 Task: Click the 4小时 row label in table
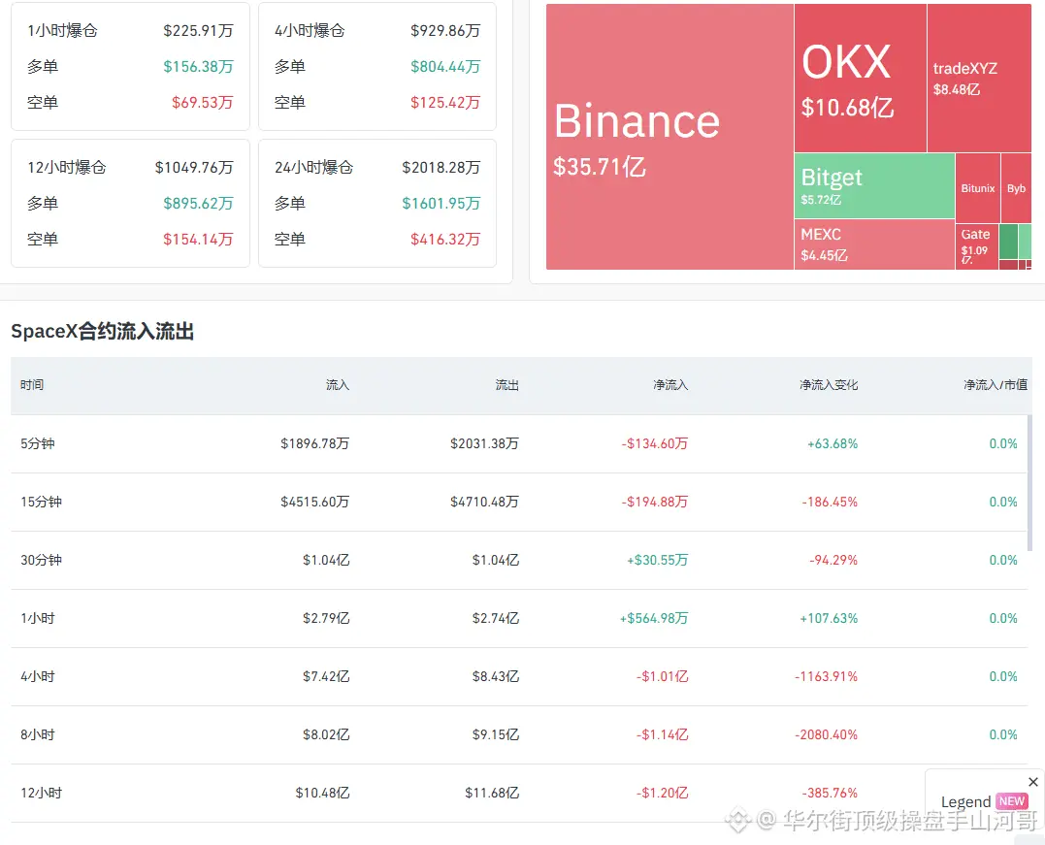[x=37, y=676]
